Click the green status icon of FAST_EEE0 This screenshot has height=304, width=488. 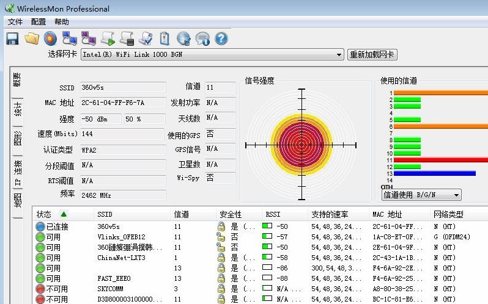[x=40, y=278]
